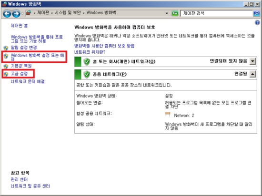The width and height of the screenshot is (262, 196).
Task: Click shield icon beside 고급 설정
Action: [6, 74]
